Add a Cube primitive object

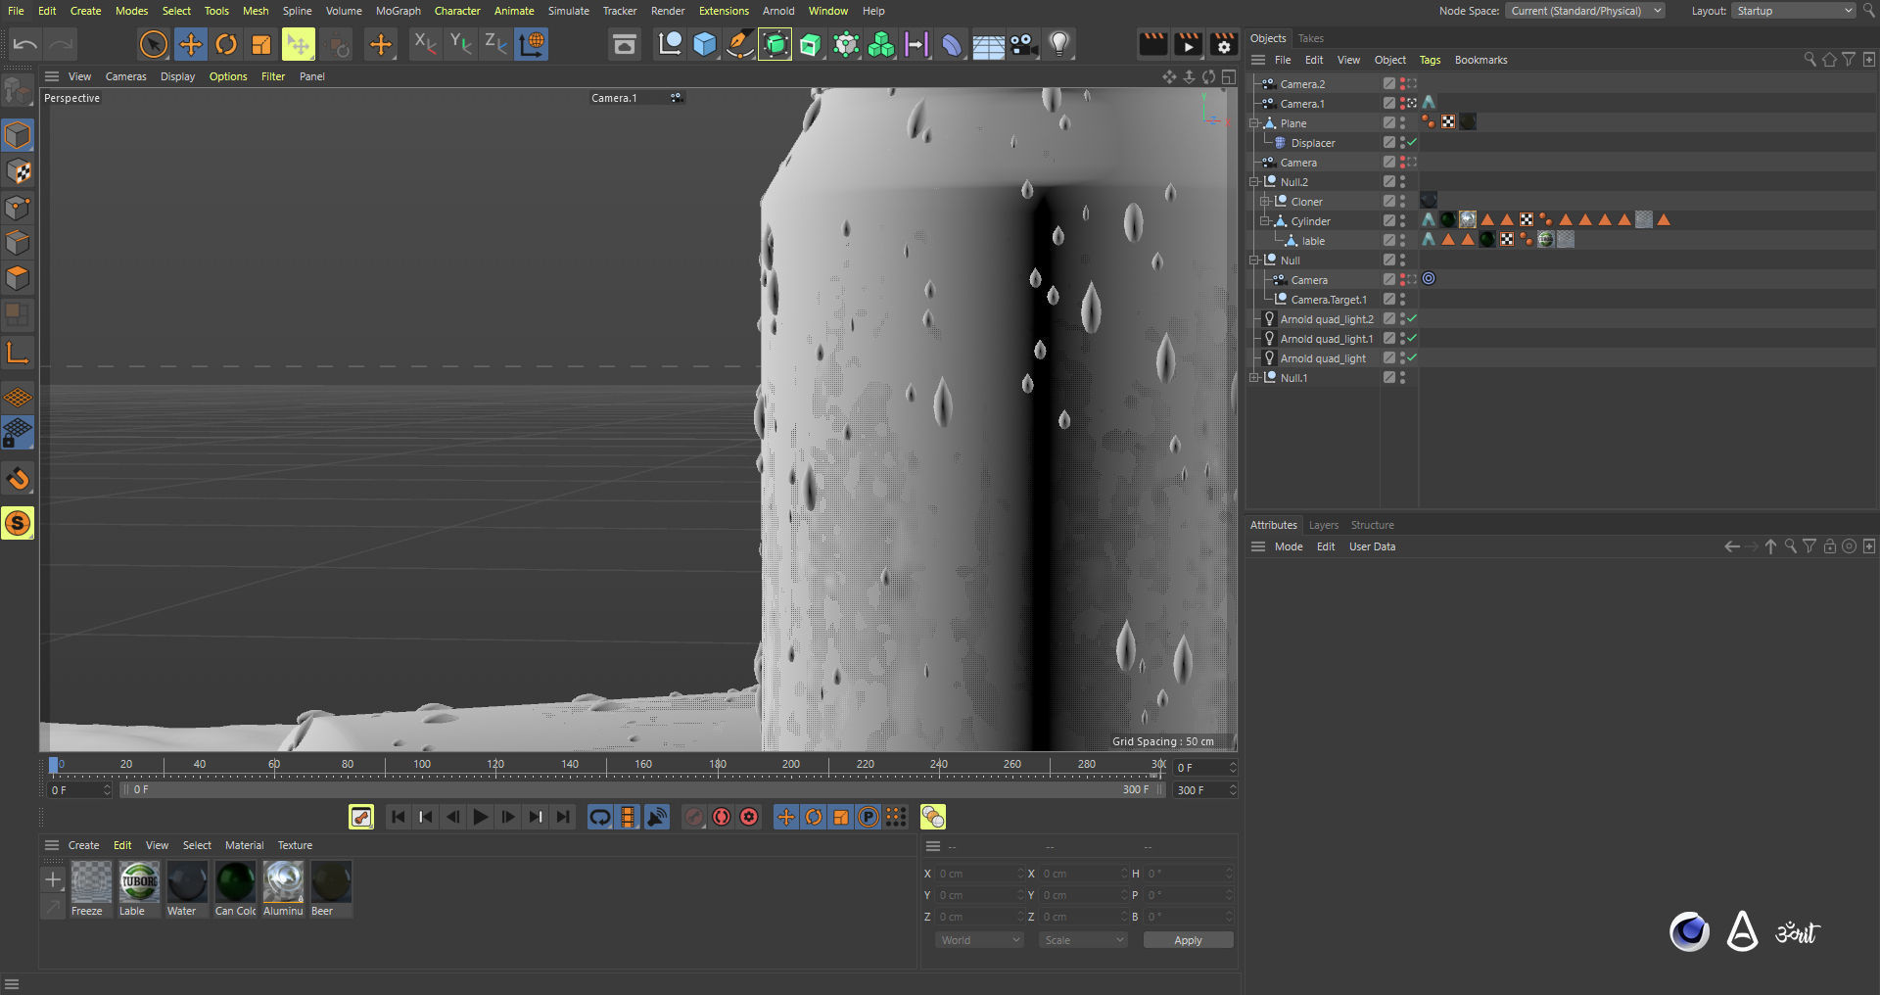pos(704,44)
